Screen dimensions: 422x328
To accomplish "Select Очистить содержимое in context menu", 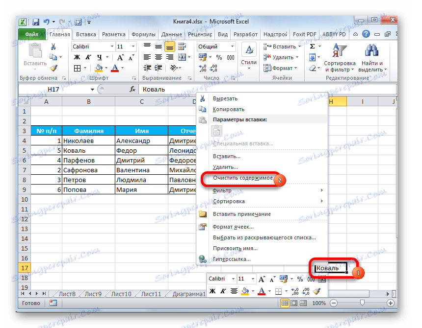I will point(243,178).
